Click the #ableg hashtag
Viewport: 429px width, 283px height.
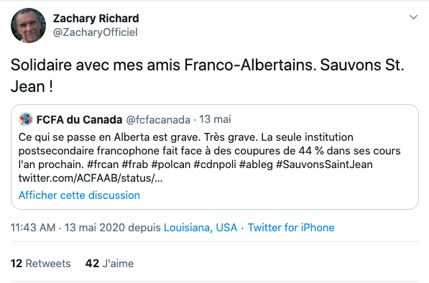point(256,164)
